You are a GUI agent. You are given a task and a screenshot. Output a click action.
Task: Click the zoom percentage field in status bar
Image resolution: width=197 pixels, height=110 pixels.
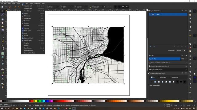pyautogui.click(x=175, y=105)
